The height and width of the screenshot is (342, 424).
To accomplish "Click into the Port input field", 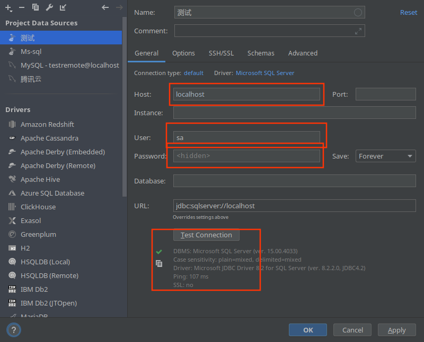I will [385, 94].
